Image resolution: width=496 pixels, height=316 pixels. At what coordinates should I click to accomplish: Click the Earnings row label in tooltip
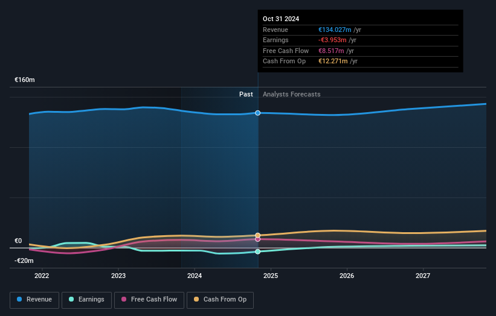tap(275, 40)
